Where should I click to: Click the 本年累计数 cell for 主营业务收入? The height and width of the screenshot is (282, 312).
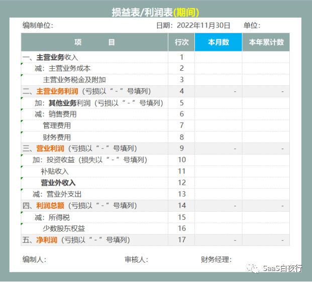266,57
